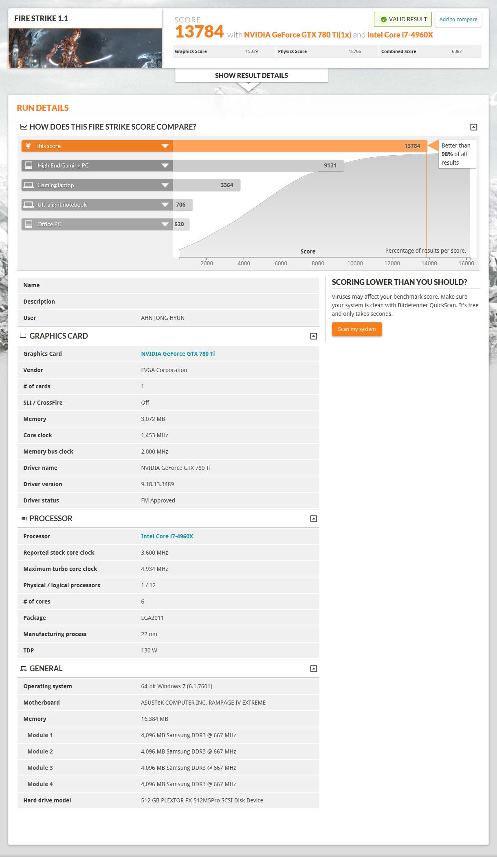This screenshot has height=857, width=497.
Task: Click Scan my system button
Action: click(357, 329)
